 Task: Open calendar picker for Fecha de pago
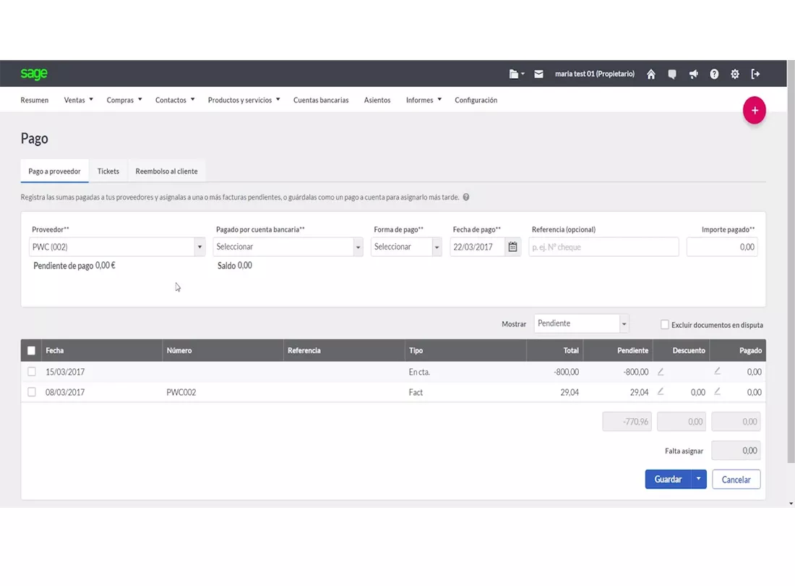[512, 247]
